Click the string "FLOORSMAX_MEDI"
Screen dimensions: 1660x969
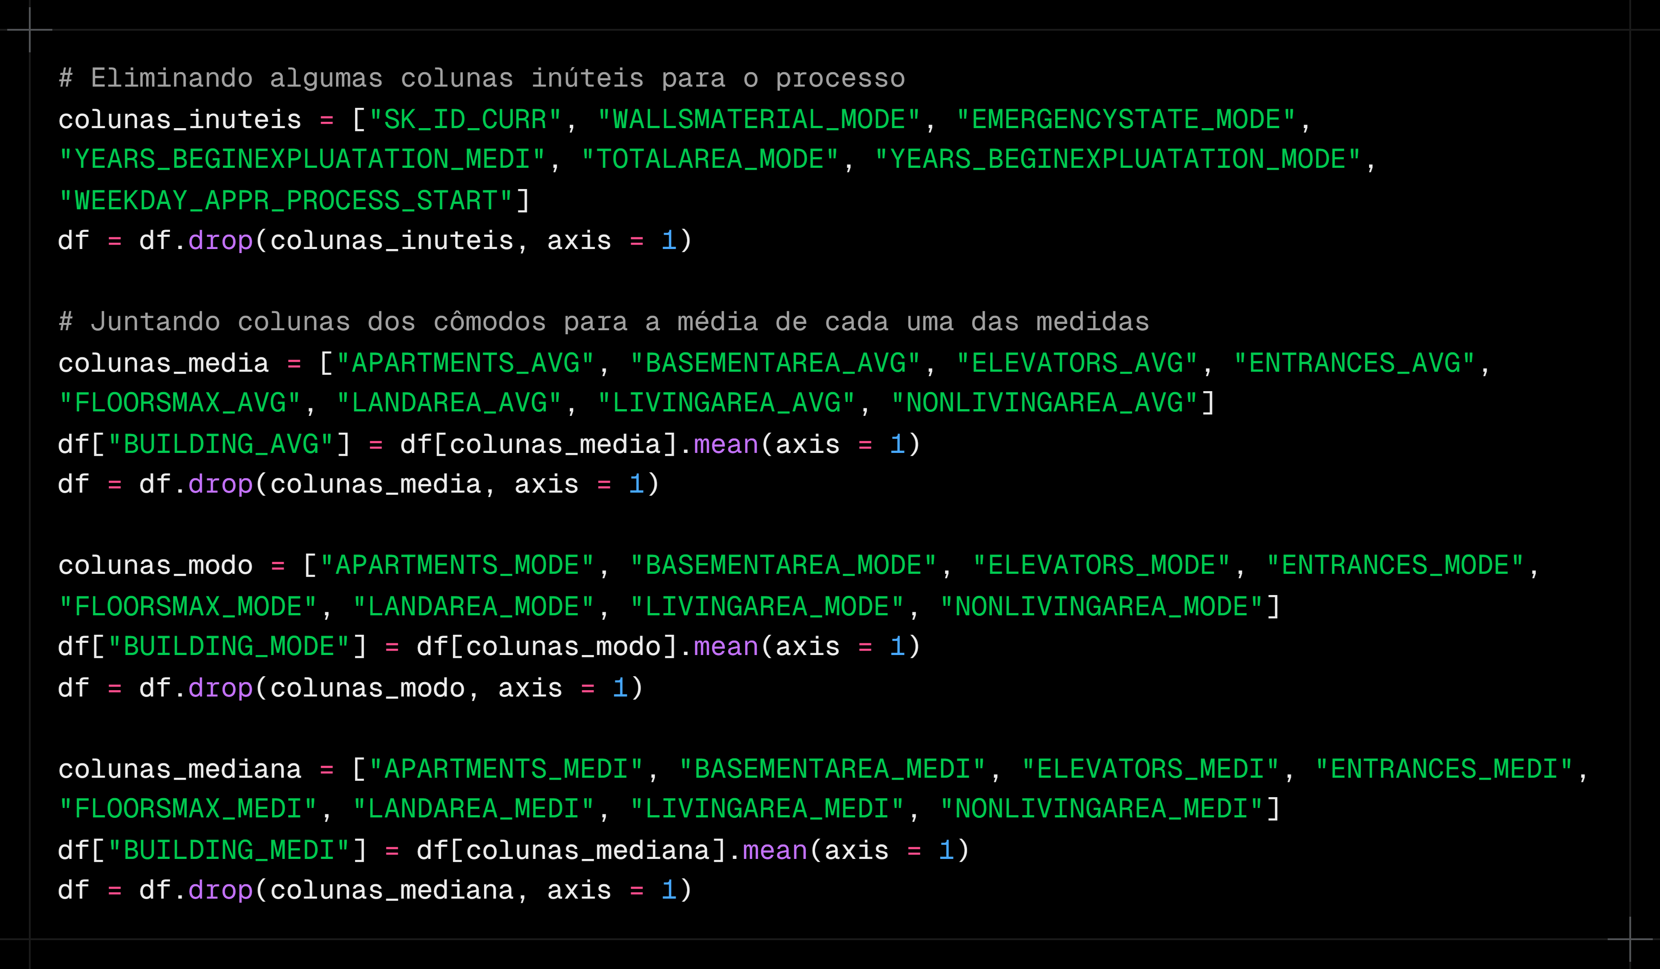click(189, 809)
